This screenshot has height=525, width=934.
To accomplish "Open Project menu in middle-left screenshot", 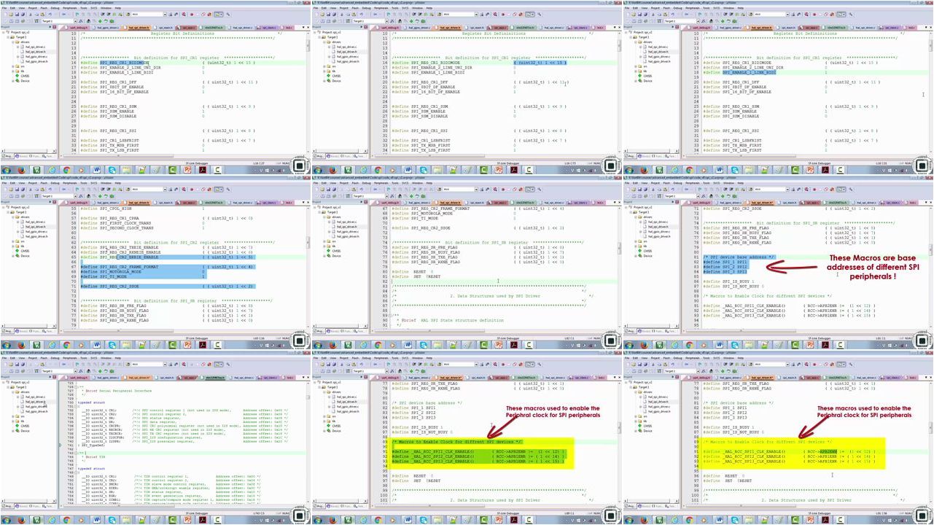I will click(33, 183).
